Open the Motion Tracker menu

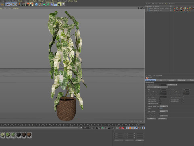pyautogui.click(x=33, y=1)
